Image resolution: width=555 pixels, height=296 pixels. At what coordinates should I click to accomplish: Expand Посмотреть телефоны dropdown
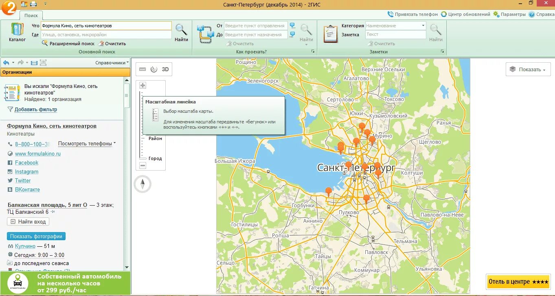87,144
